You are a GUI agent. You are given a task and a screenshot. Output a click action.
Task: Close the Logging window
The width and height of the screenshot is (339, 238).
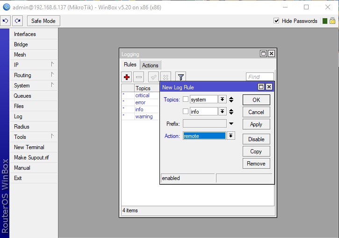pos(271,54)
